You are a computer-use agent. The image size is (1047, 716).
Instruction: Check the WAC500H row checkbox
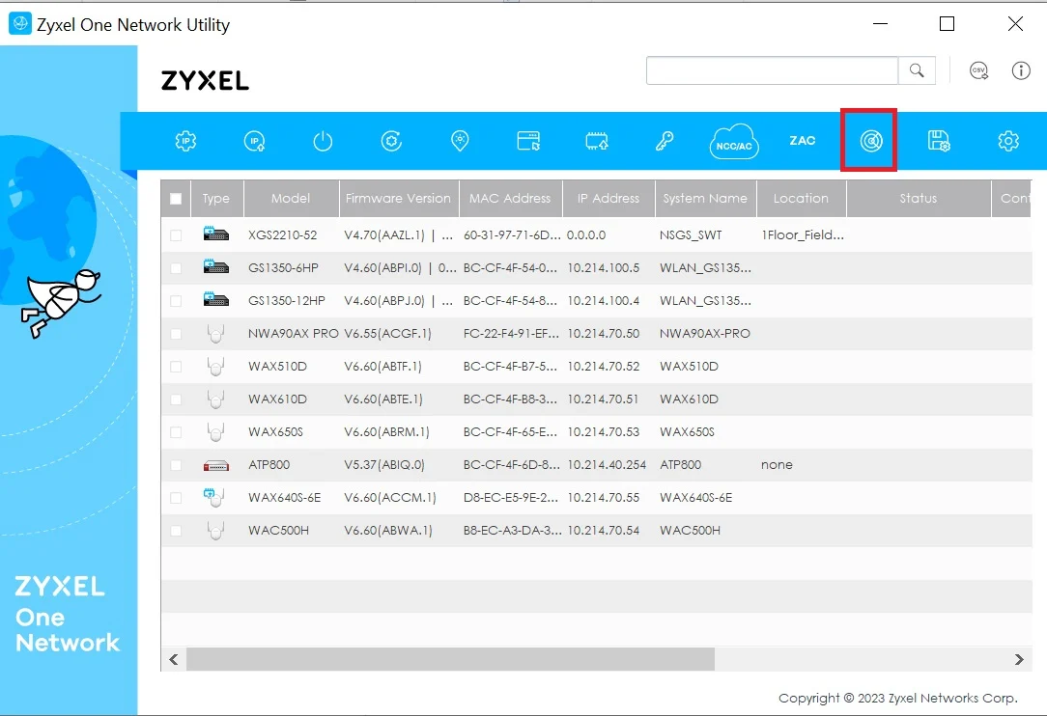tap(176, 531)
